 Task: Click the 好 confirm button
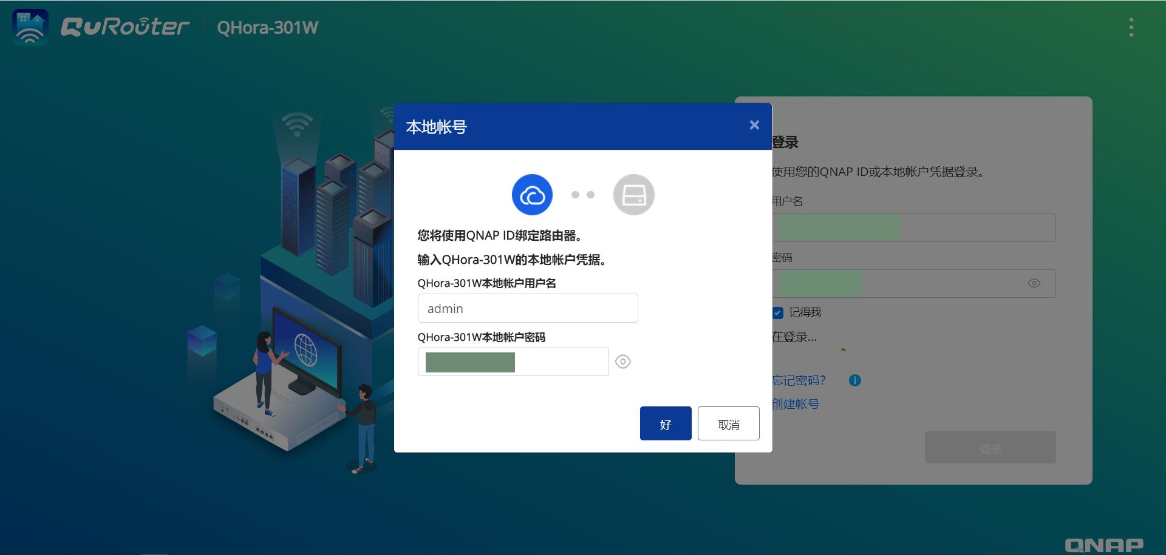coord(666,423)
